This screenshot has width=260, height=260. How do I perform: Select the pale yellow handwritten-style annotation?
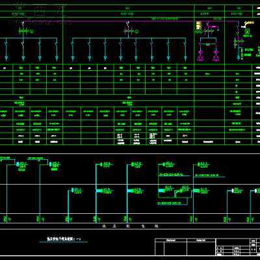[x=250, y=23]
